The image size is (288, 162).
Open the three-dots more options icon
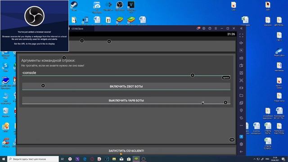point(241,126)
